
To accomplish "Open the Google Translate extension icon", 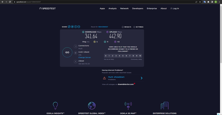I will click(205, 2).
